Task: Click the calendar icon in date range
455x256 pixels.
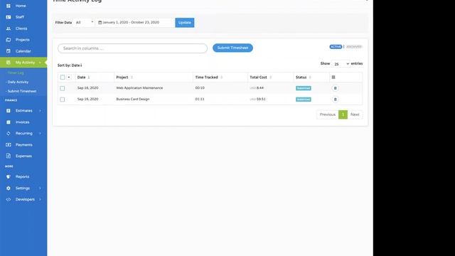Action: 100,22
